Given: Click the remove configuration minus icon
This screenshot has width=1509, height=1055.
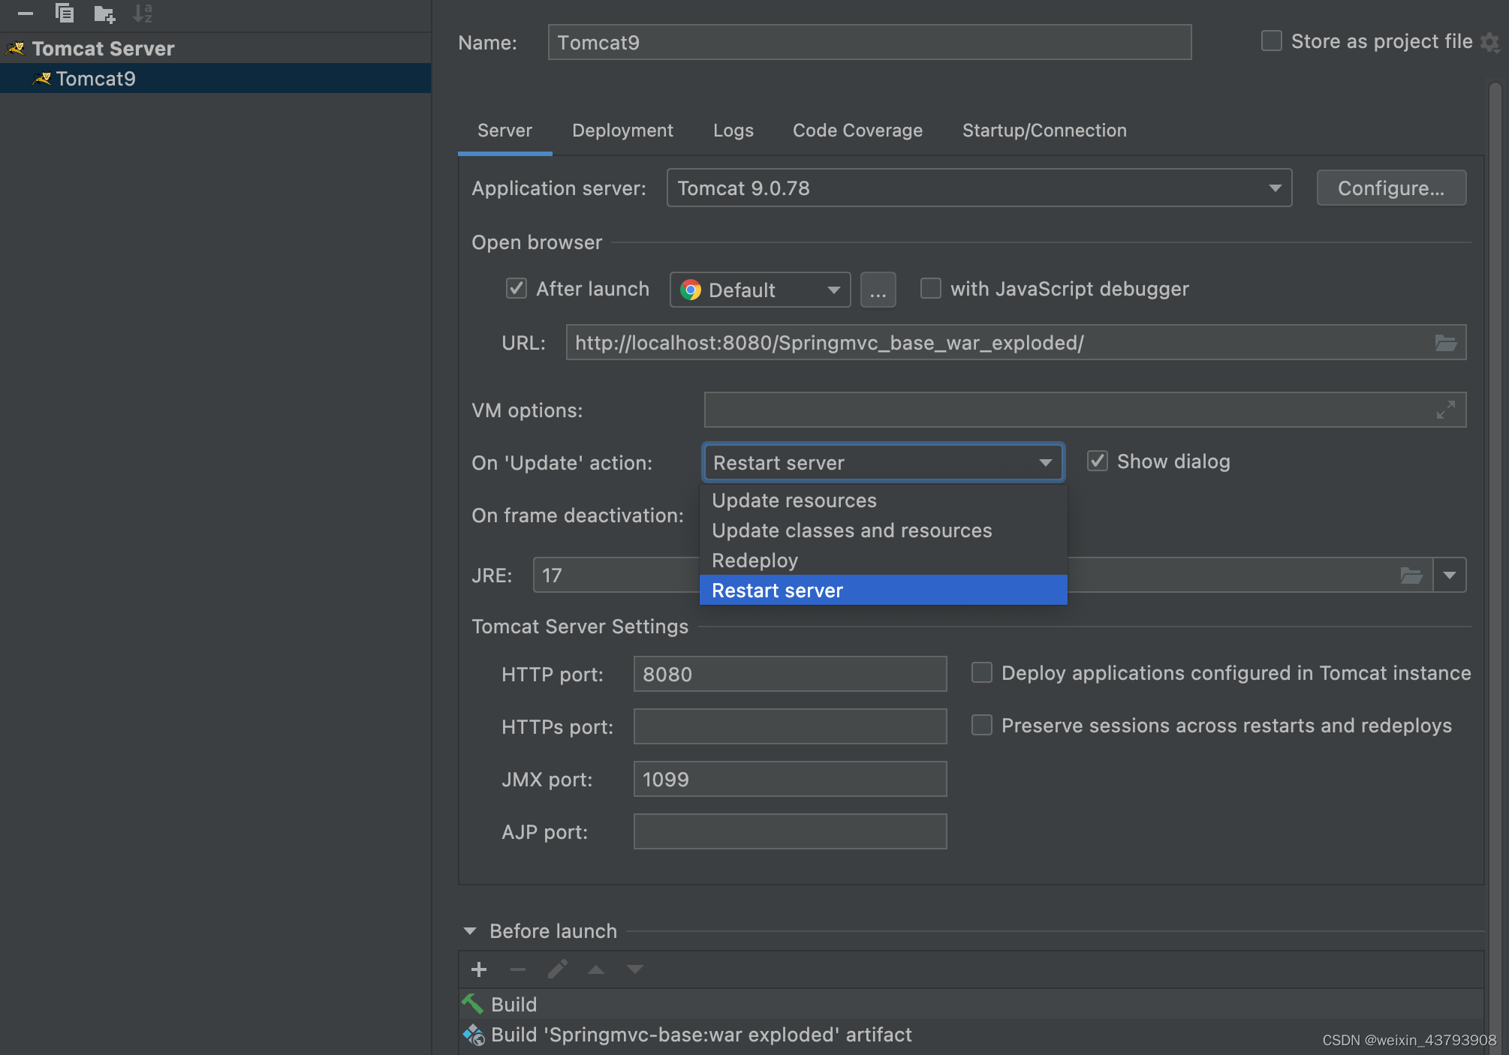Looking at the screenshot, I should pyautogui.click(x=26, y=14).
